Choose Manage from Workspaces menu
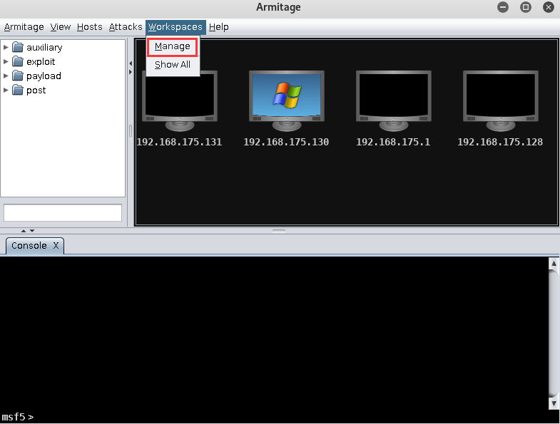This screenshot has height=424, width=560. (173, 46)
